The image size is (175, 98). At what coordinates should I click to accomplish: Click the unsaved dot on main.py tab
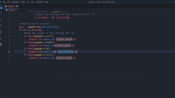click(x=17, y=6)
